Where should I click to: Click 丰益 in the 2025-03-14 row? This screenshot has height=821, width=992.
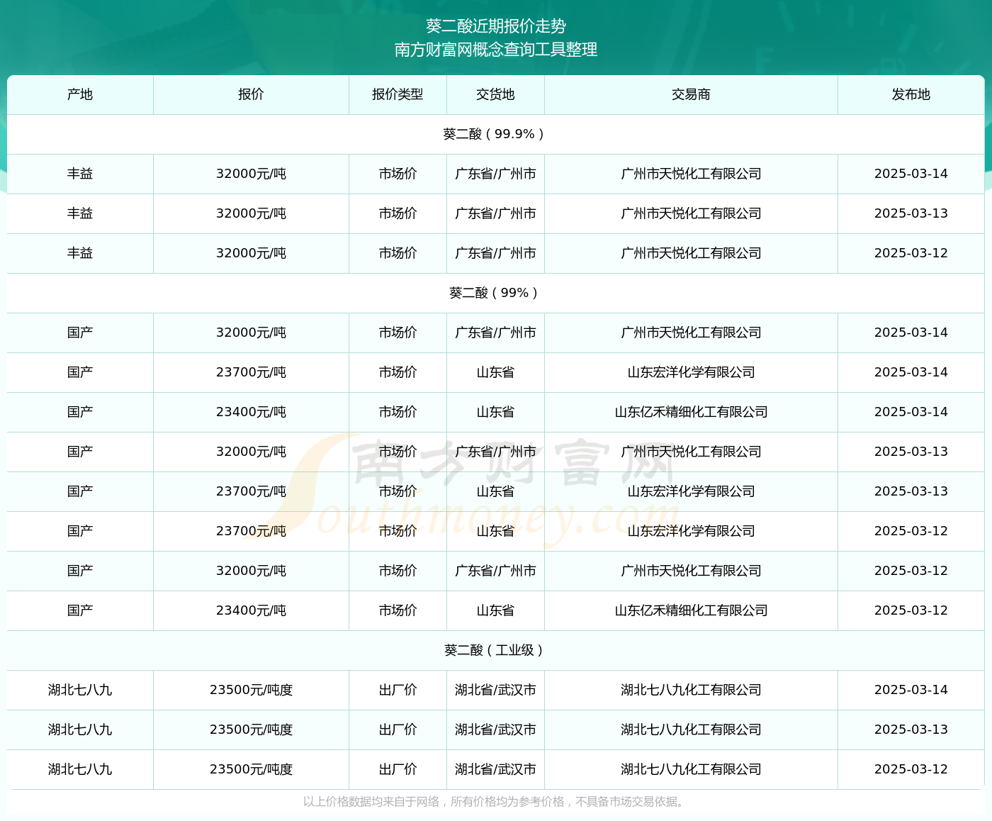tap(80, 174)
